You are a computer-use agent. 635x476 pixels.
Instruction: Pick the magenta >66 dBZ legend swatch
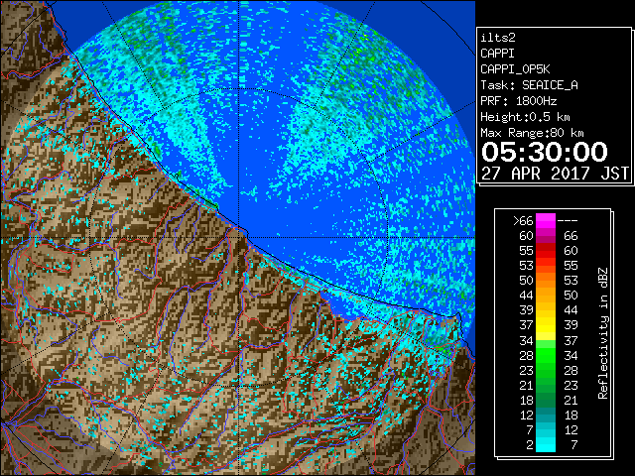[546, 221]
